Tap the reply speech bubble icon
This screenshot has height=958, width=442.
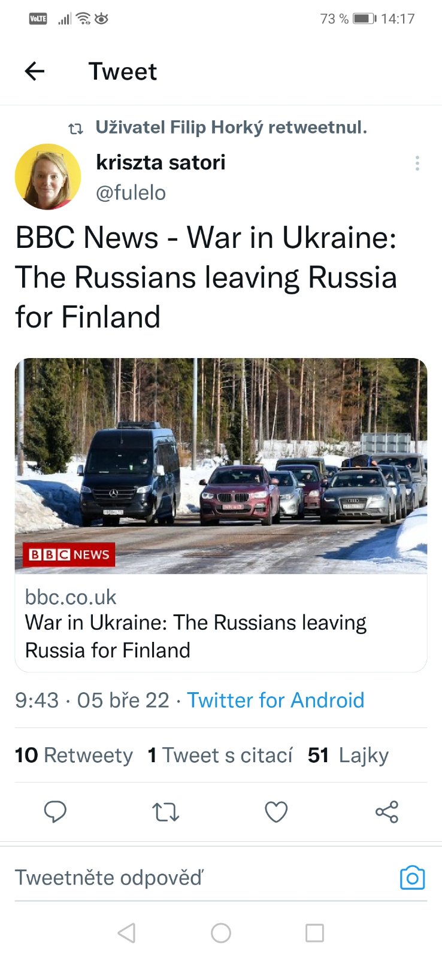click(55, 812)
